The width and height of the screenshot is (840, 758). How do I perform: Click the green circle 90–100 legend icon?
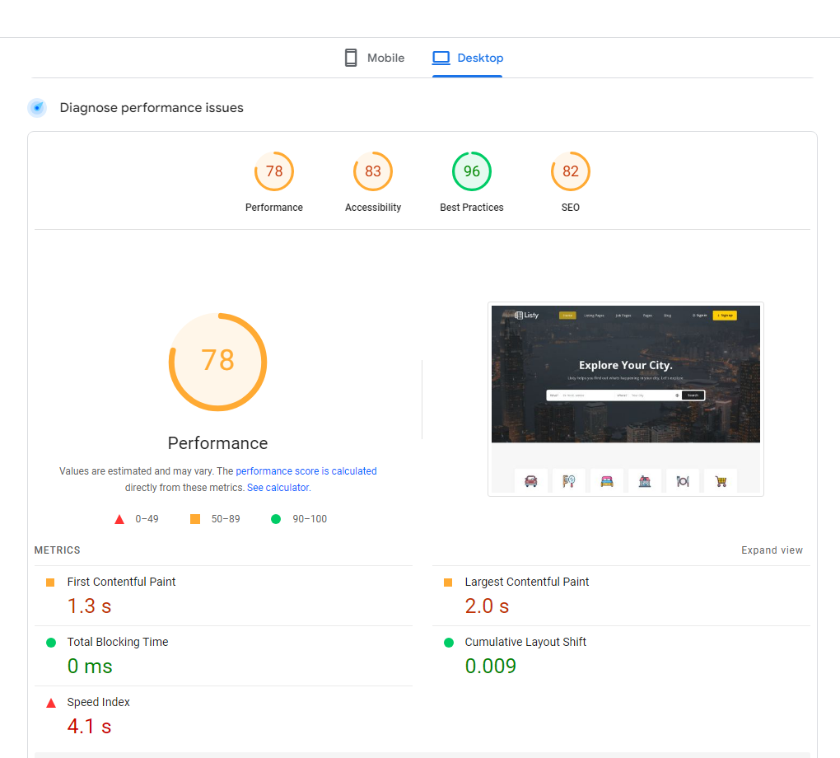[276, 519]
